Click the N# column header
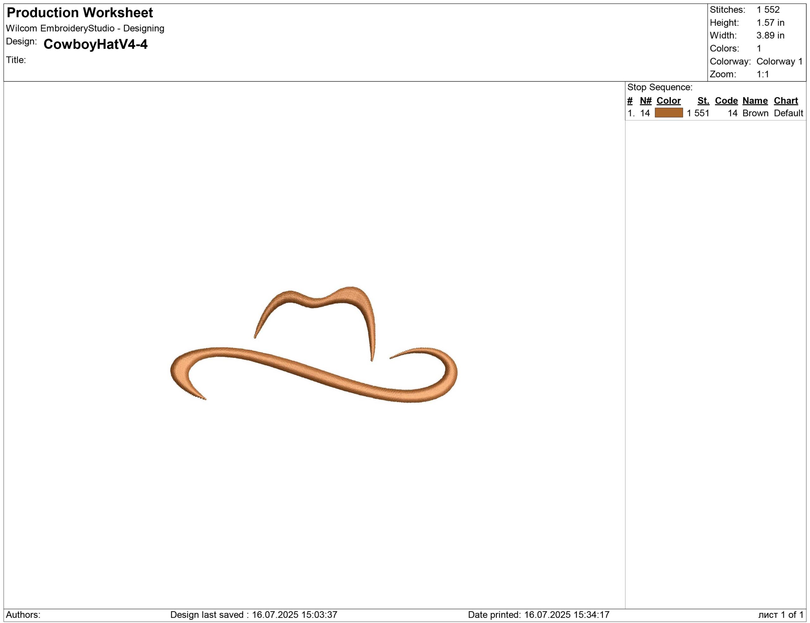 coord(646,101)
